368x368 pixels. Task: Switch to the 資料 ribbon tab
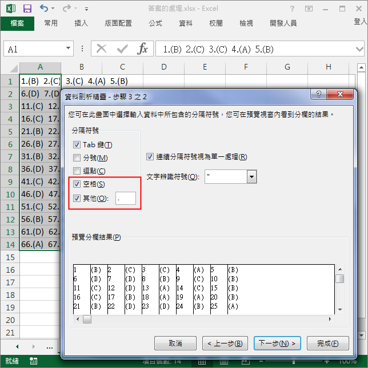click(x=186, y=23)
